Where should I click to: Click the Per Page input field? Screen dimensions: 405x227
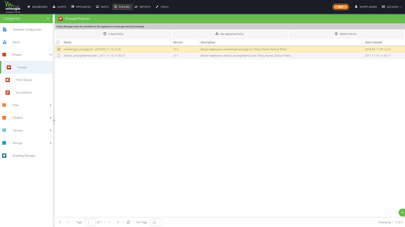tap(156, 222)
